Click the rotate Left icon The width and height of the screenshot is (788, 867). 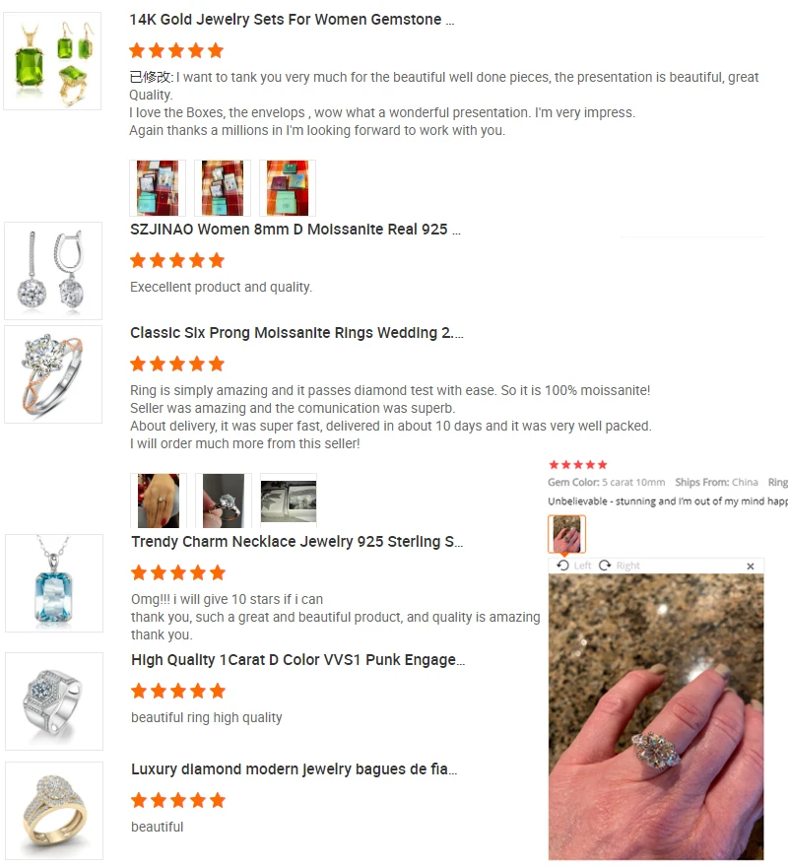pos(563,566)
